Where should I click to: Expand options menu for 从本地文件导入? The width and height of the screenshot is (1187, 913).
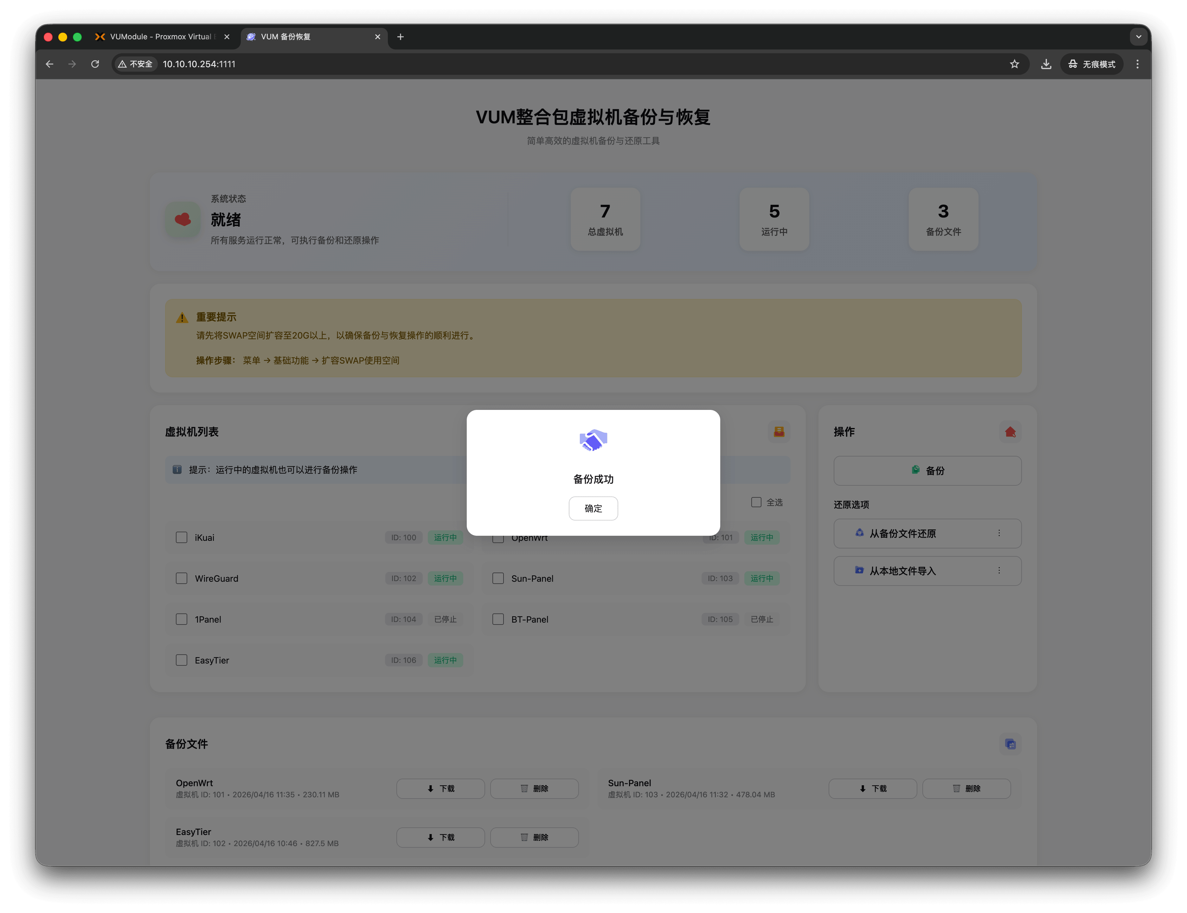pos(999,571)
